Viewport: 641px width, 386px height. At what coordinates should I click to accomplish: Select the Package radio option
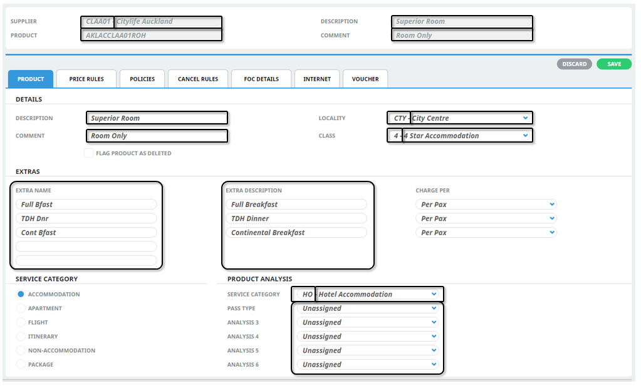coord(21,365)
